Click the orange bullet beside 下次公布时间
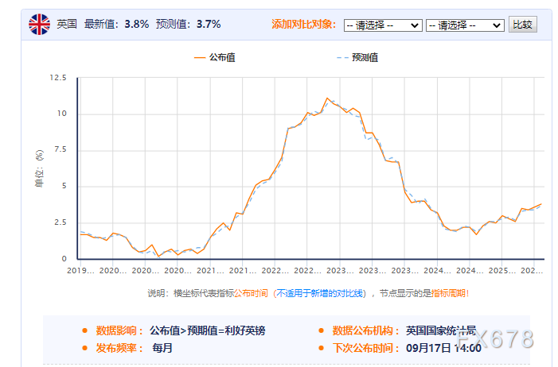The width and height of the screenshot is (558, 367). (x=322, y=348)
